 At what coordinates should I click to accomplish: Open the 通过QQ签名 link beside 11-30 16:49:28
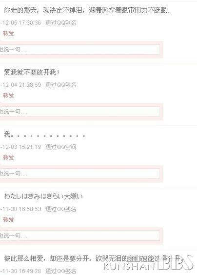(x=60, y=271)
